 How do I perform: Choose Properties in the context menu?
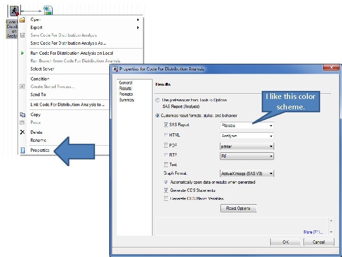coord(40,150)
